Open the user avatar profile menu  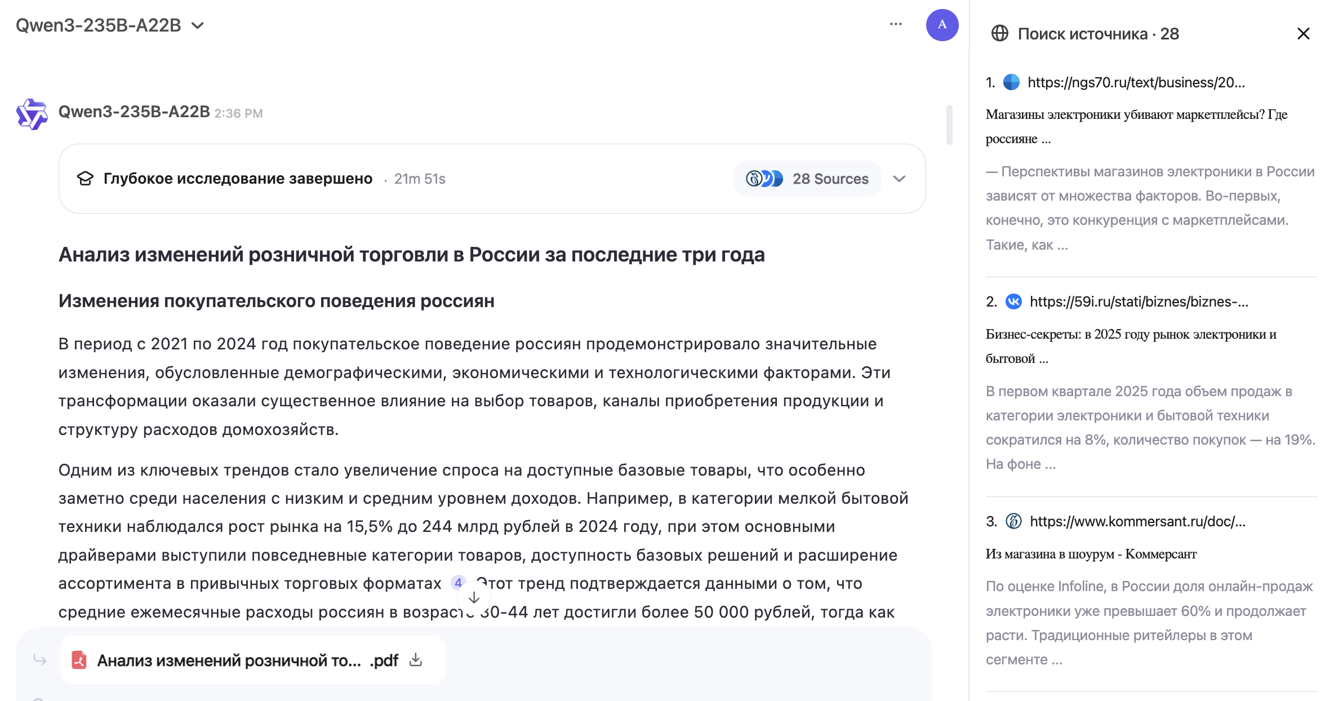pos(942,25)
